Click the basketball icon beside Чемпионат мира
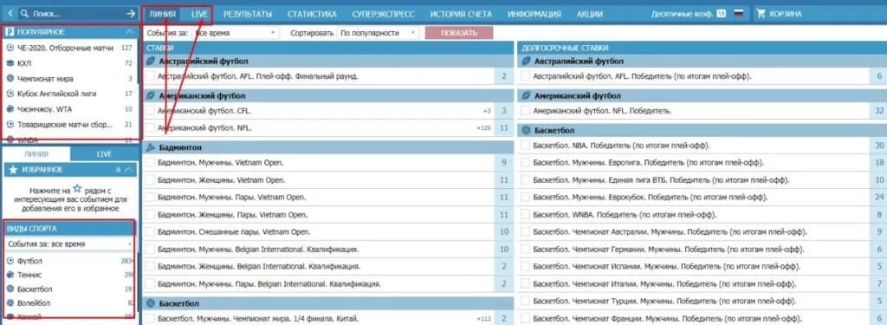 (x=10, y=79)
